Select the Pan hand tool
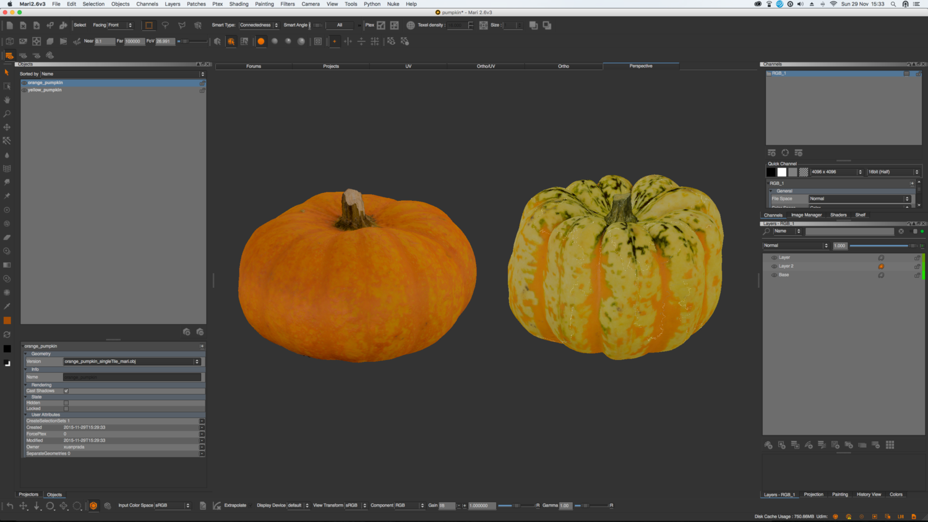The height and width of the screenshot is (522, 928). [7, 100]
